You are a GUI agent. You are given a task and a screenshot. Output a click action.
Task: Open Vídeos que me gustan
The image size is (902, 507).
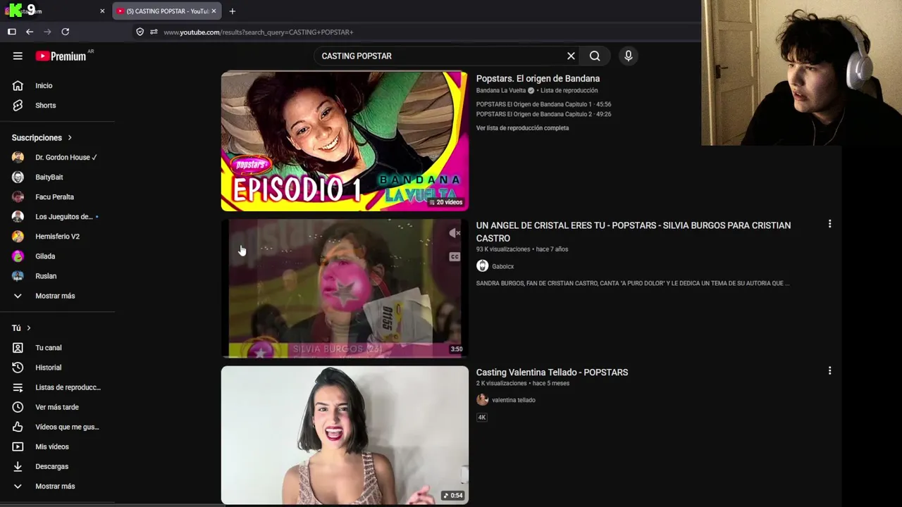pyautogui.click(x=58, y=427)
